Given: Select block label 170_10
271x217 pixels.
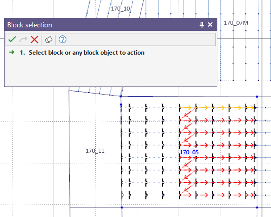Looking at the screenshot, I should (x=121, y=9).
